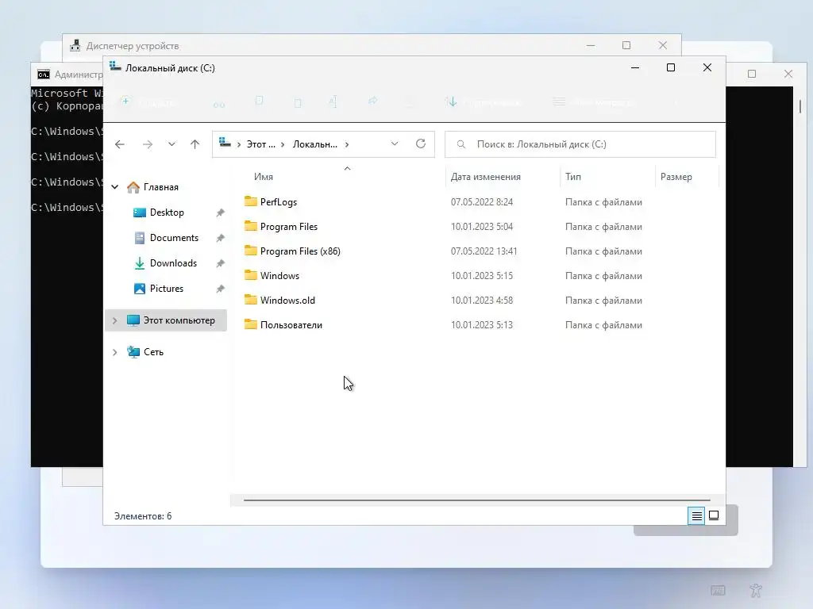Open address bar history dropdown
This screenshot has height=609, width=813.
click(x=395, y=144)
